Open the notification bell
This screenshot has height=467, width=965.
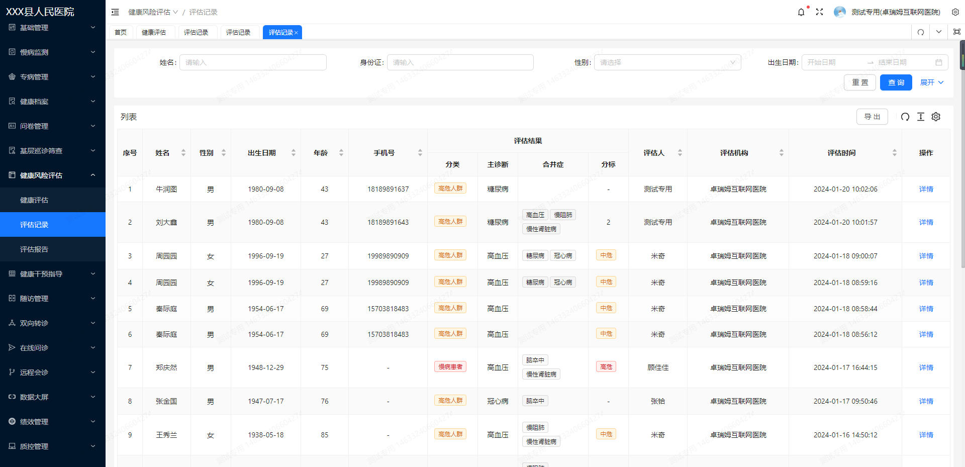801,12
